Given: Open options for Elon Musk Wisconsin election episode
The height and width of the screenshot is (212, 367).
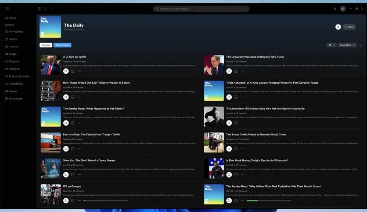Looking at the screenshot, I should (243, 175).
